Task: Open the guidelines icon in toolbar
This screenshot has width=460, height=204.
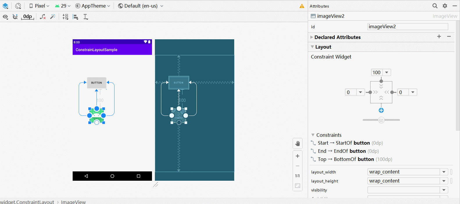Action: tap(86, 17)
